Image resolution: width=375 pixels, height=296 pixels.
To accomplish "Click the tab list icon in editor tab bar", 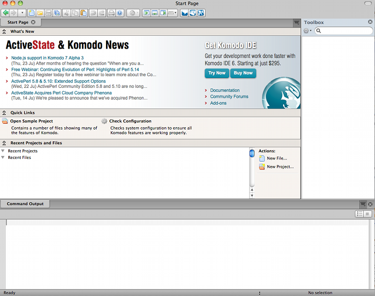I will 296,22.
